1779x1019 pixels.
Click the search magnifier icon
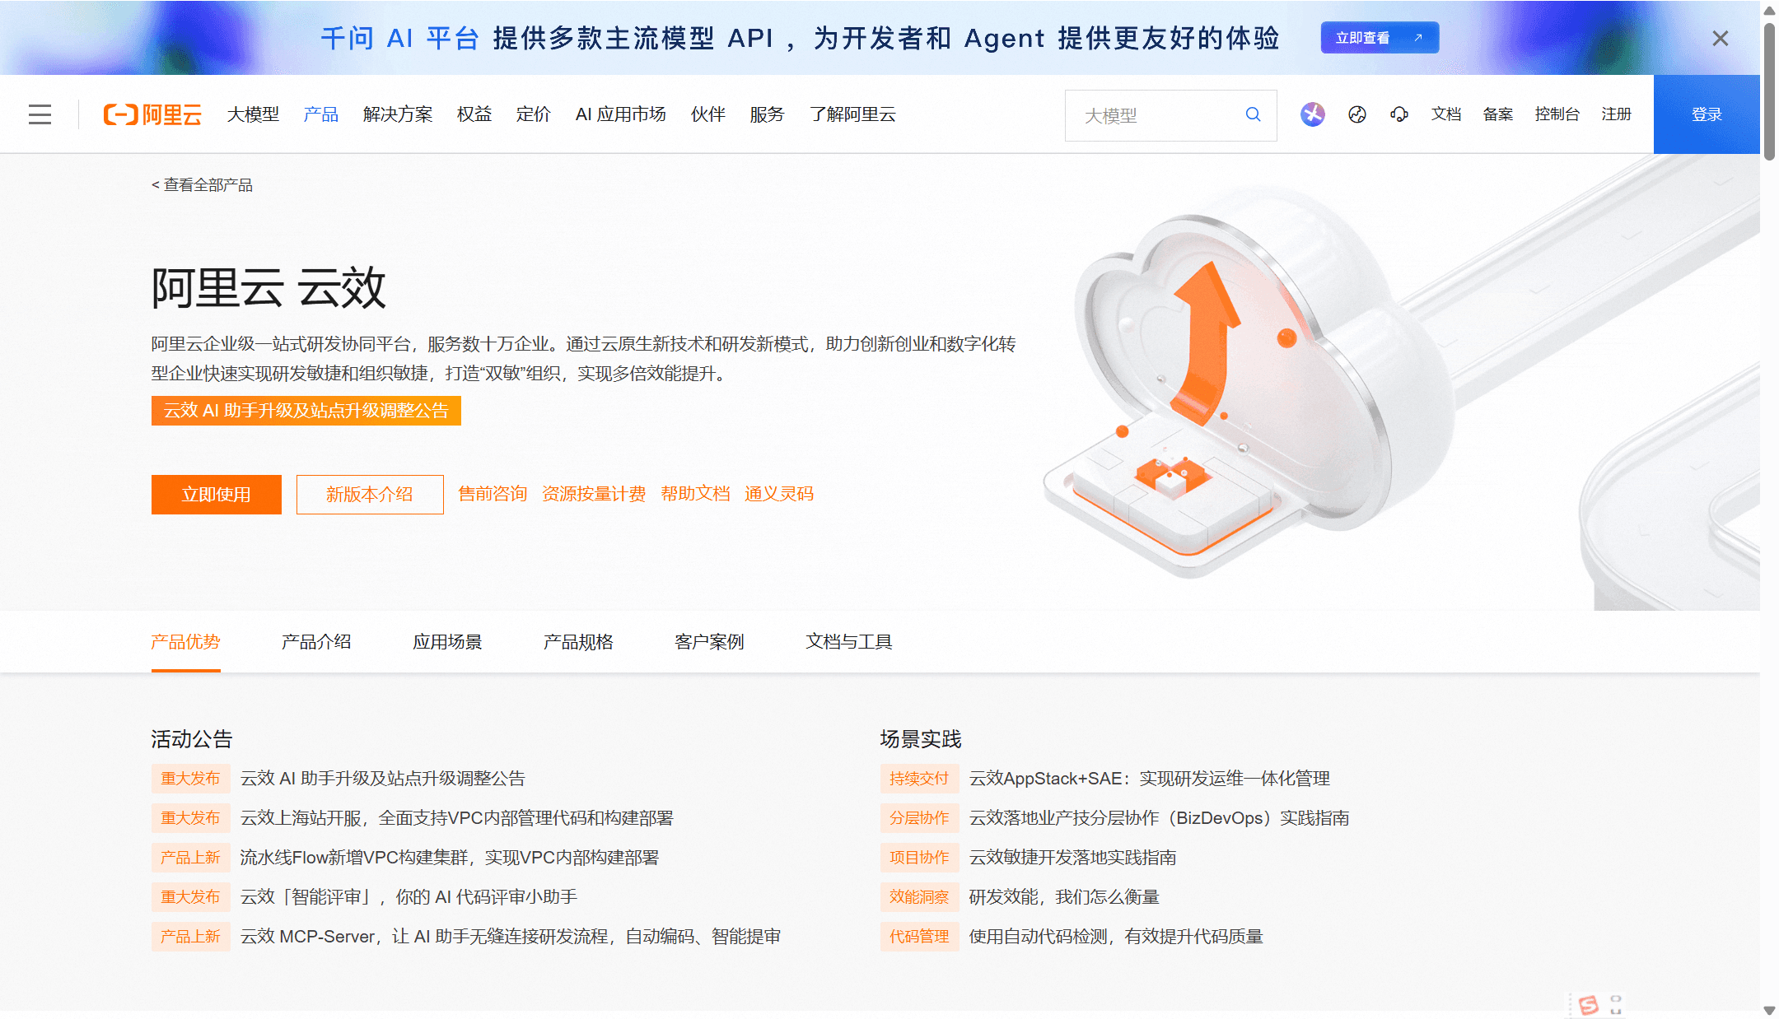click(1253, 114)
